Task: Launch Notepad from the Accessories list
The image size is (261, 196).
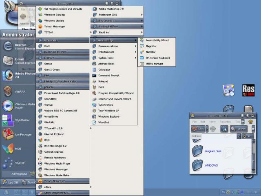Action: point(113,81)
